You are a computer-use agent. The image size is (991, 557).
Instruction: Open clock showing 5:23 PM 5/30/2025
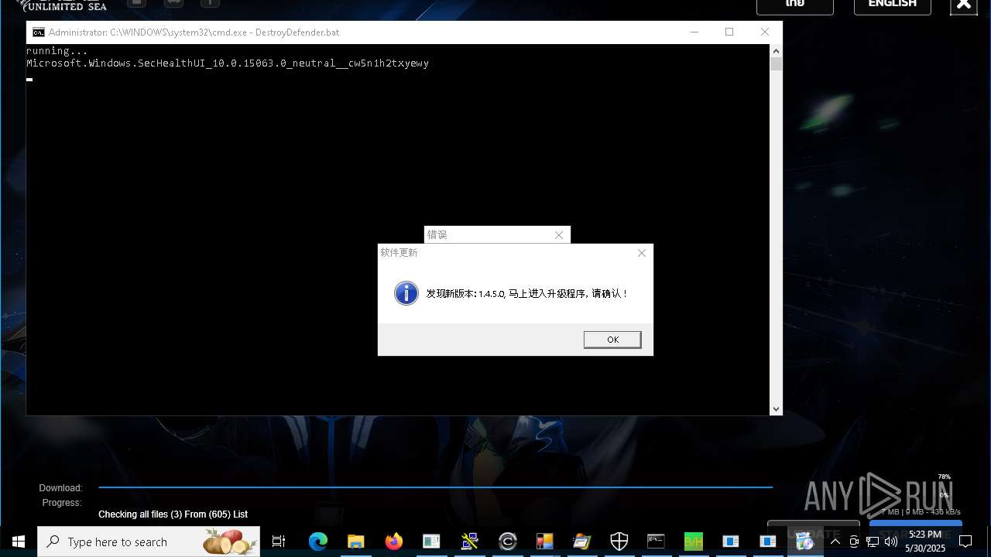(925, 542)
